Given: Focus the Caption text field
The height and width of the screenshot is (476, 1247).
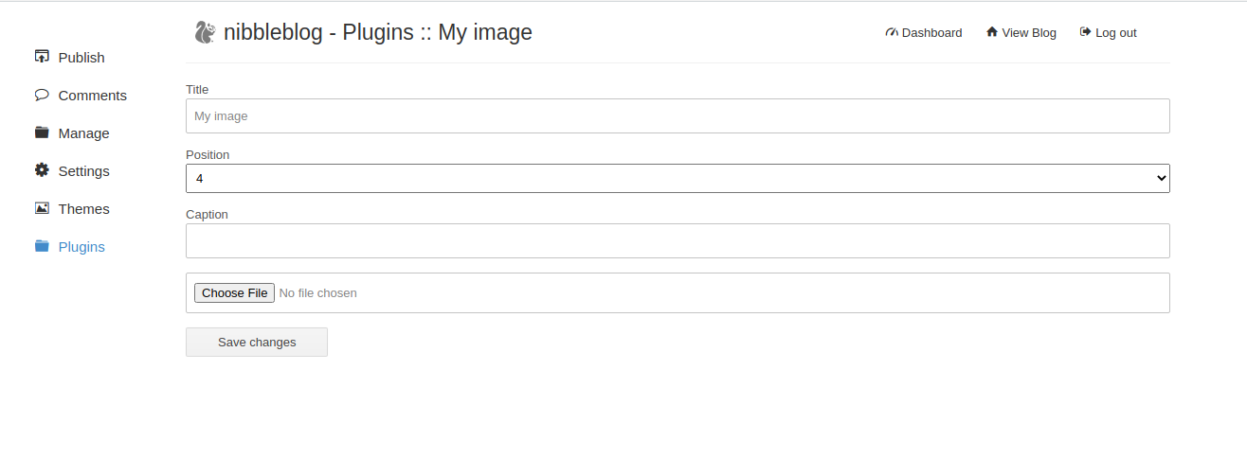Looking at the screenshot, I should [678, 240].
